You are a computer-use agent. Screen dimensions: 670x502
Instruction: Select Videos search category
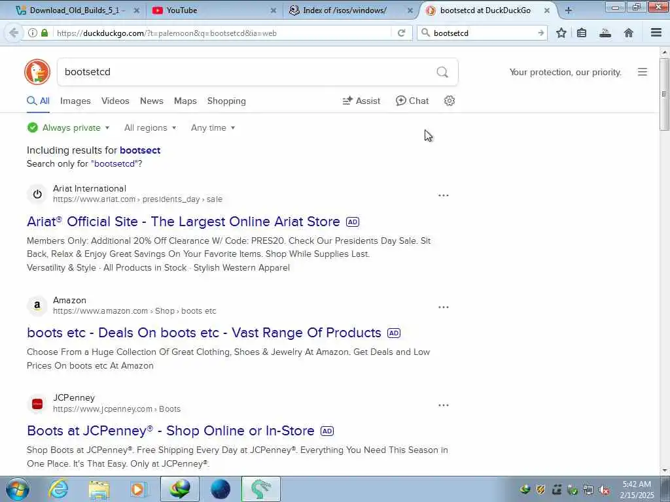(x=115, y=101)
